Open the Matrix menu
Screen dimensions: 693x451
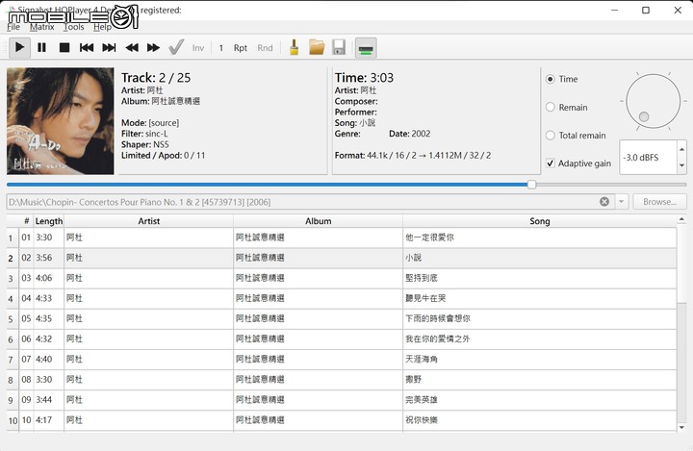point(42,27)
